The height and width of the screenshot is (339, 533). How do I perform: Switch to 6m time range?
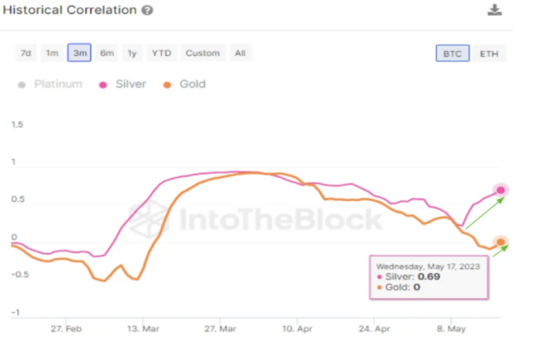pyautogui.click(x=107, y=53)
